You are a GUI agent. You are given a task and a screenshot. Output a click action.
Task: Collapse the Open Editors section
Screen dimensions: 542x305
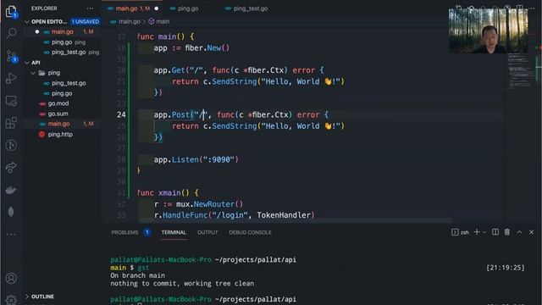(26, 21)
